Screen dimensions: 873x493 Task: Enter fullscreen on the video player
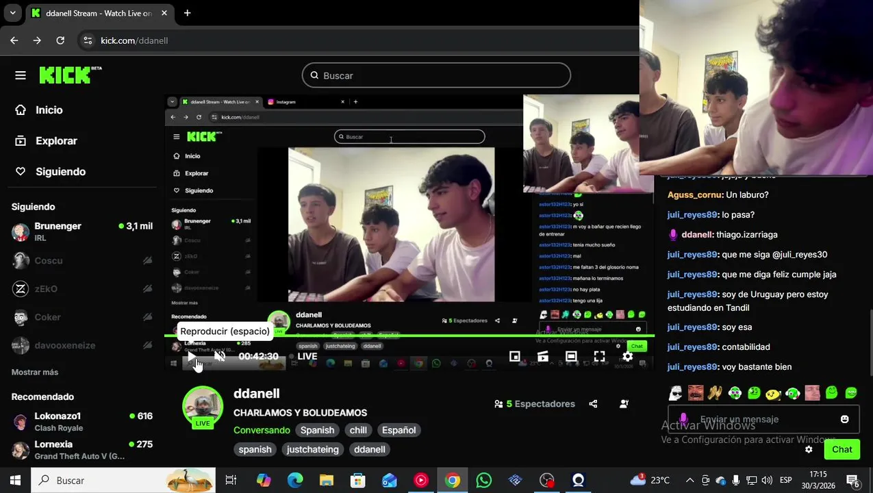(x=599, y=356)
